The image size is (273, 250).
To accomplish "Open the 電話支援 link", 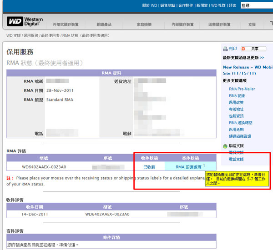I will pyautogui.click(x=236, y=160).
